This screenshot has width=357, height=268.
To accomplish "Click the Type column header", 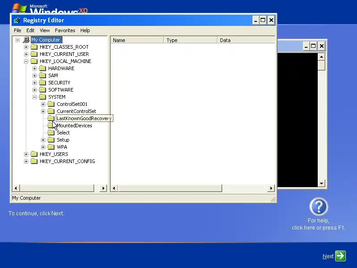I will coord(191,40).
